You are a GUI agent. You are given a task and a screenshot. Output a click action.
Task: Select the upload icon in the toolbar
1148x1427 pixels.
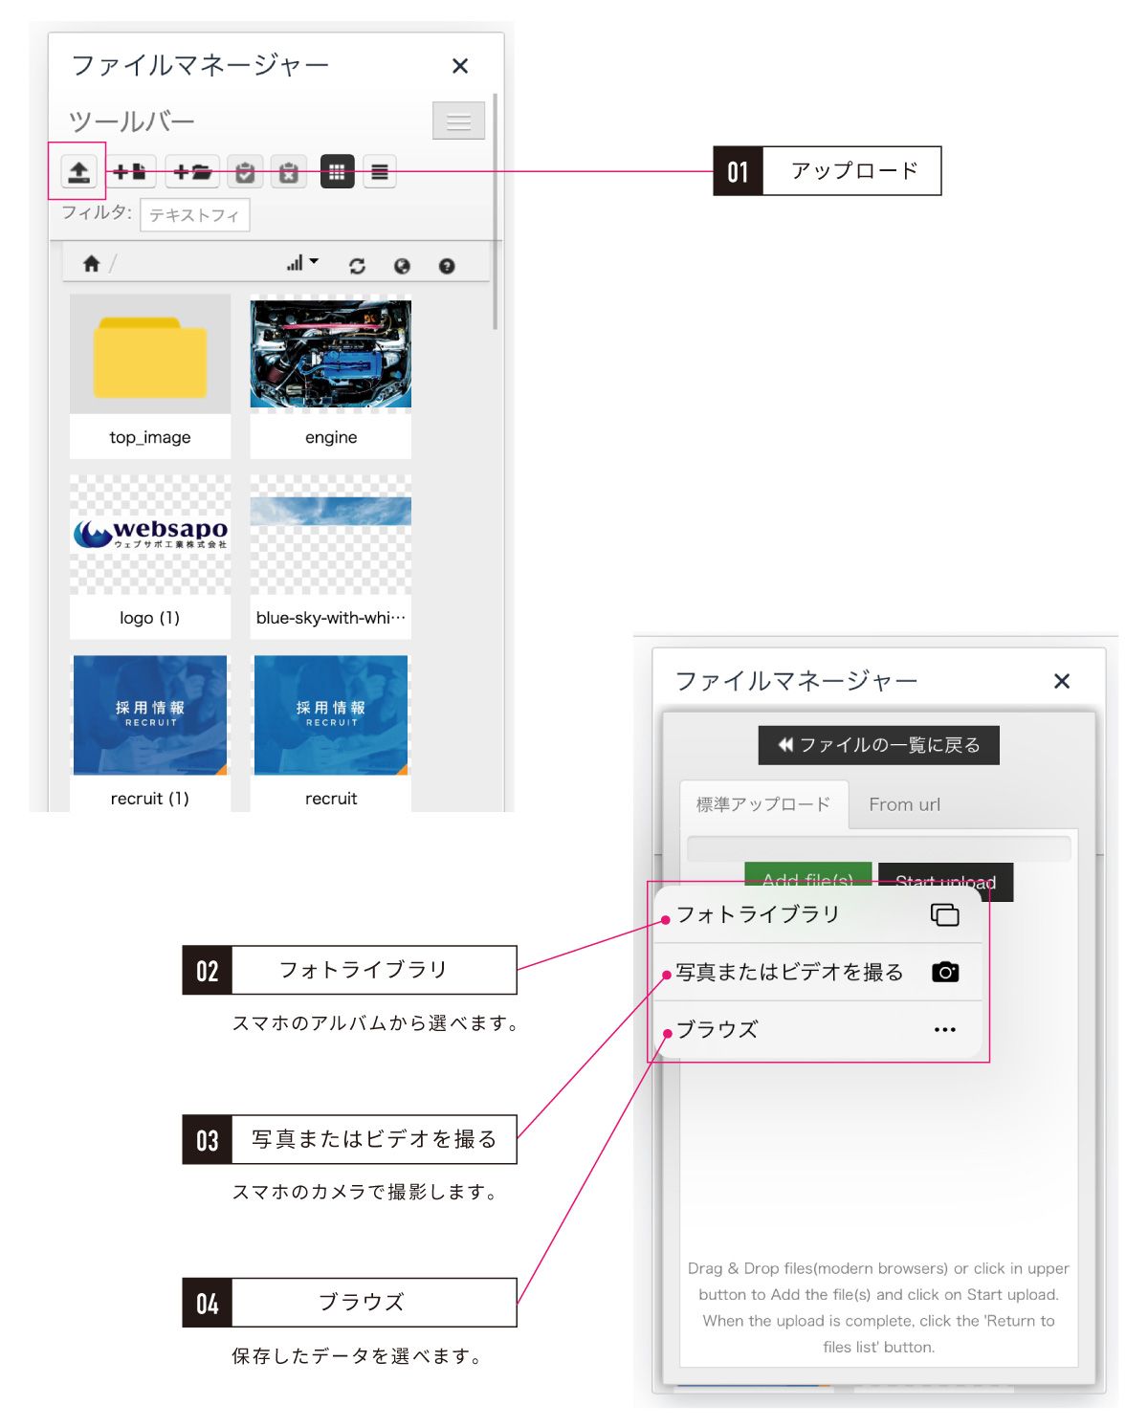coord(79,172)
